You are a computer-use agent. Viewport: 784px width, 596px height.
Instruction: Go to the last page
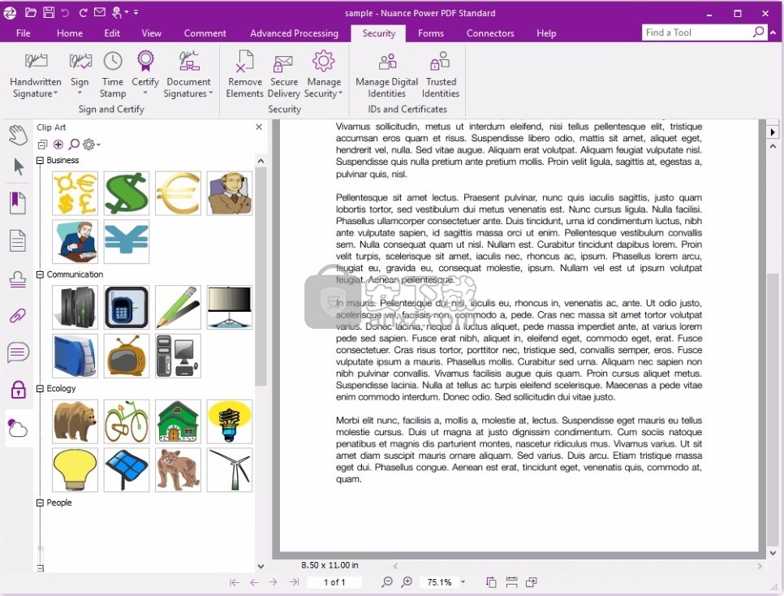click(294, 582)
